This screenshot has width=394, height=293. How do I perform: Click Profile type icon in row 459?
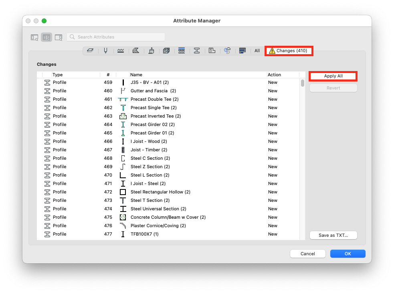pos(47,82)
